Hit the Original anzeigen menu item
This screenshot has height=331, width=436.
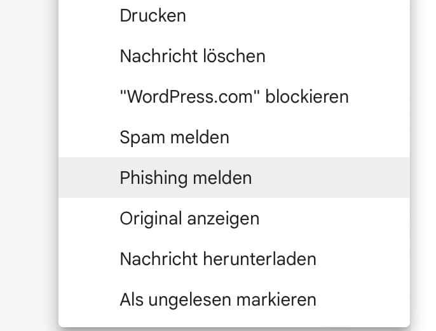point(189,219)
